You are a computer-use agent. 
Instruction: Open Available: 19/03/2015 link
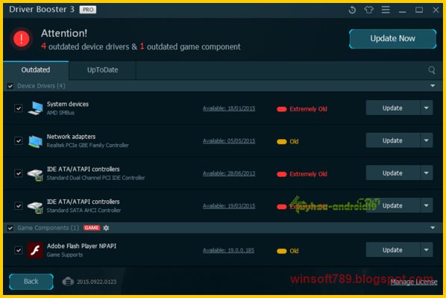pyautogui.click(x=229, y=206)
